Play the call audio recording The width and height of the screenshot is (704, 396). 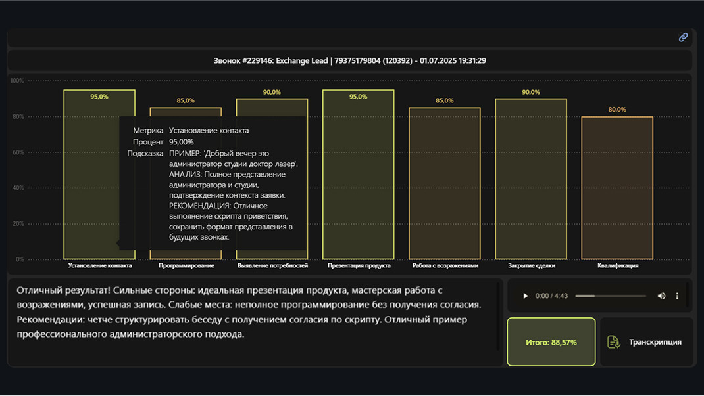point(525,296)
